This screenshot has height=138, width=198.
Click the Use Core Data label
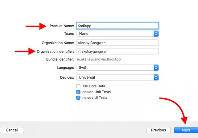[93, 86]
